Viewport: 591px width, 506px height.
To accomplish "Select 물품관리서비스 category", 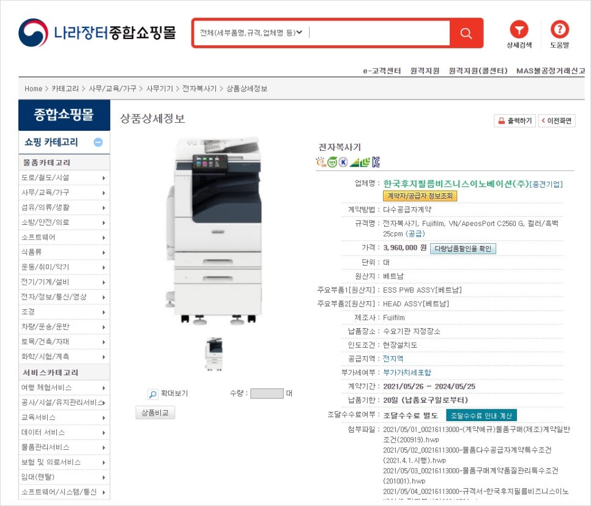I will (x=64, y=447).
